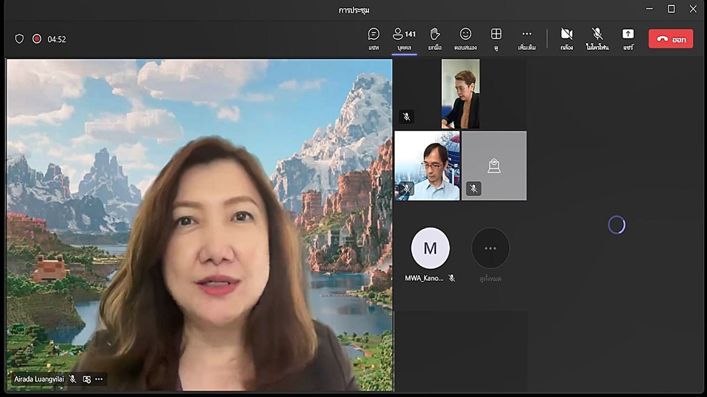707x397 pixels.
Task: Show all participants via ดูทั้งหมด ellipsis
Action: (x=490, y=248)
